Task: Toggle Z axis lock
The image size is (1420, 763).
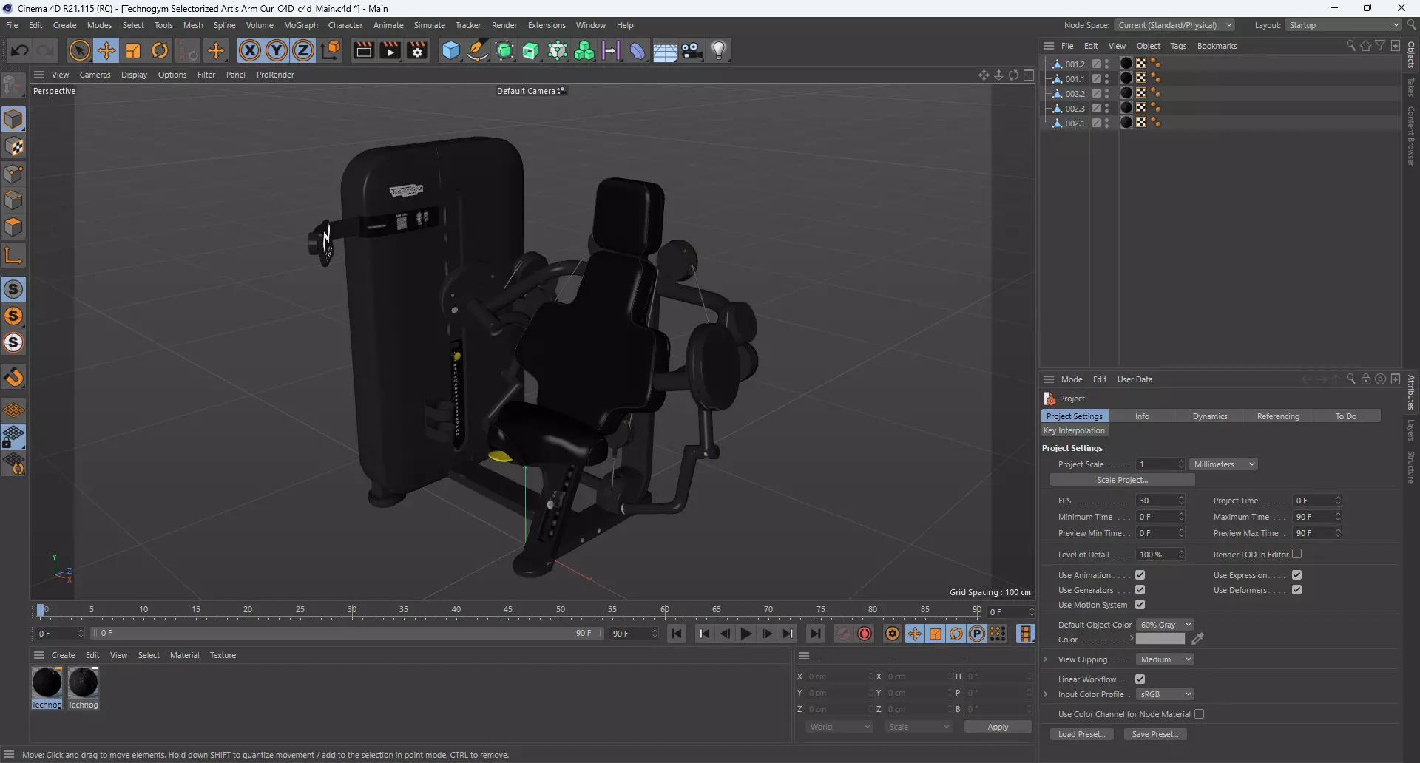Action: [303, 50]
